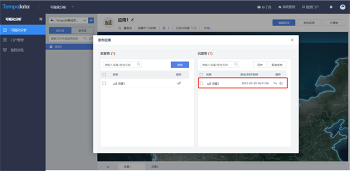The width and height of the screenshot is (350, 171).
Task: Open the 可视化分析 module dropdown in header
Action: point(62,7)
